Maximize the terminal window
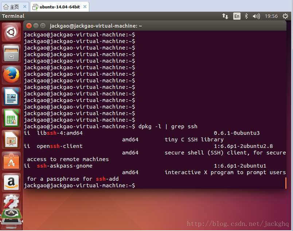 click(x=43, y=26)
